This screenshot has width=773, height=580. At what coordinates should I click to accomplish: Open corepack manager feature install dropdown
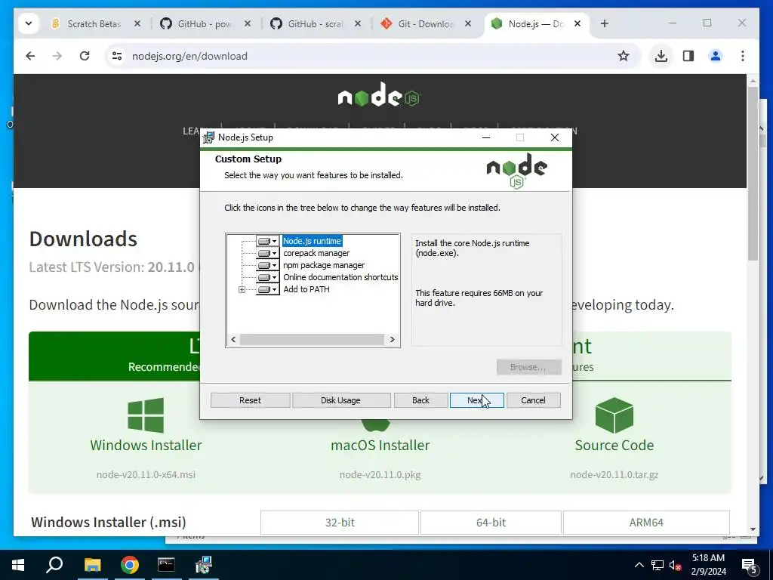click(268, 253)
